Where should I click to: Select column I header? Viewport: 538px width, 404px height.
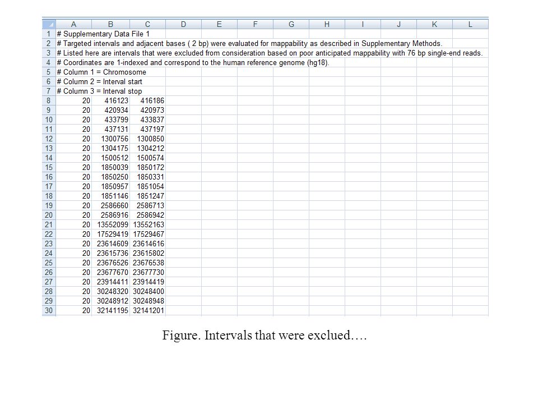pos(363,24)
